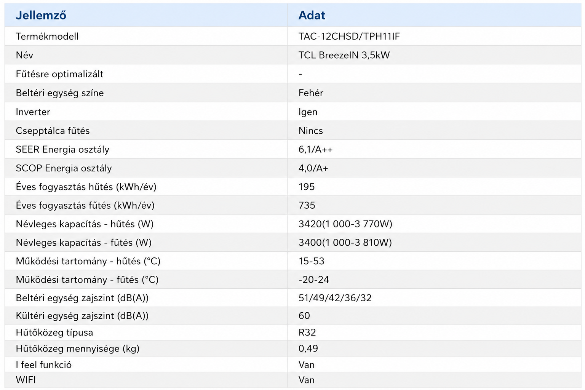
Task: Click the SCOP value '4,0/A+'
Action: pyautogui.click(x=313, y=168)
